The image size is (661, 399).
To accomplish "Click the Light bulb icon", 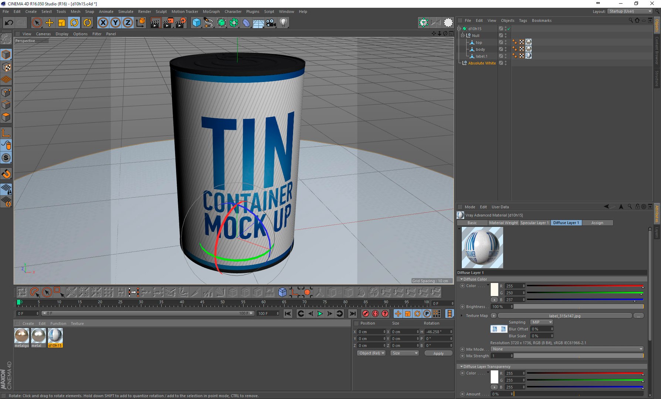I will pos(284,23).
